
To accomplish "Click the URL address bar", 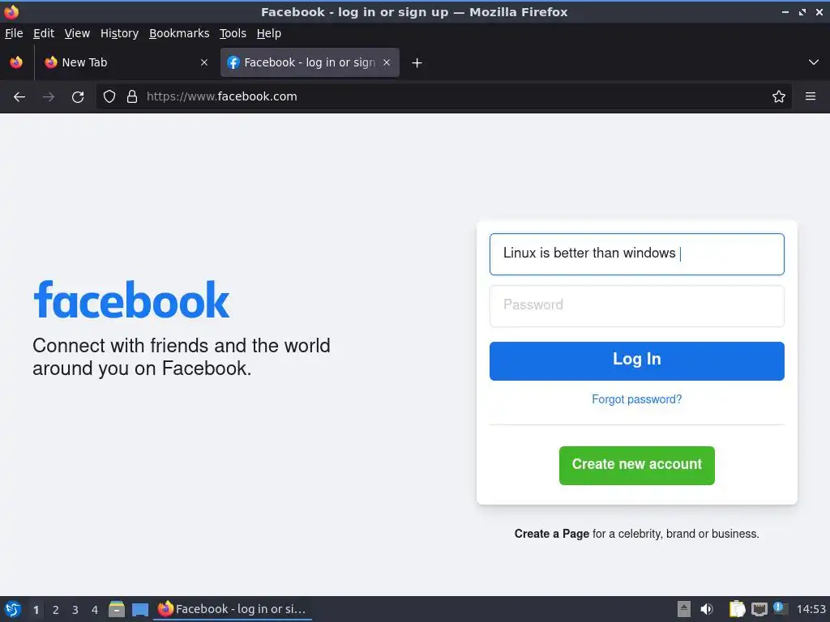I will coord(443,96).
